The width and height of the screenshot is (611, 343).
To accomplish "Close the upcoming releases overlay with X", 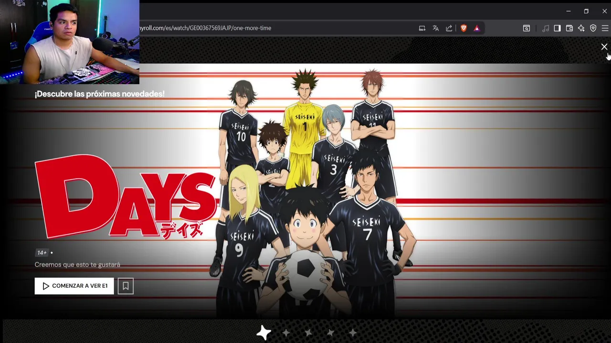I will click(604, 47).
